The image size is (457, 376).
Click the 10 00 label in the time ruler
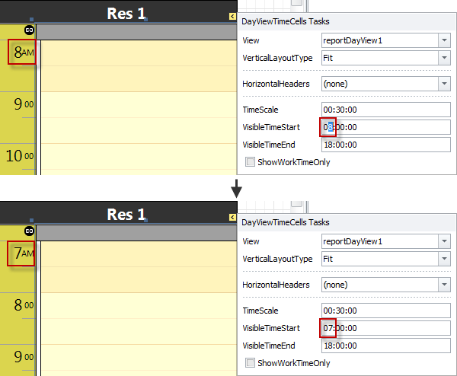click(20, 157)
